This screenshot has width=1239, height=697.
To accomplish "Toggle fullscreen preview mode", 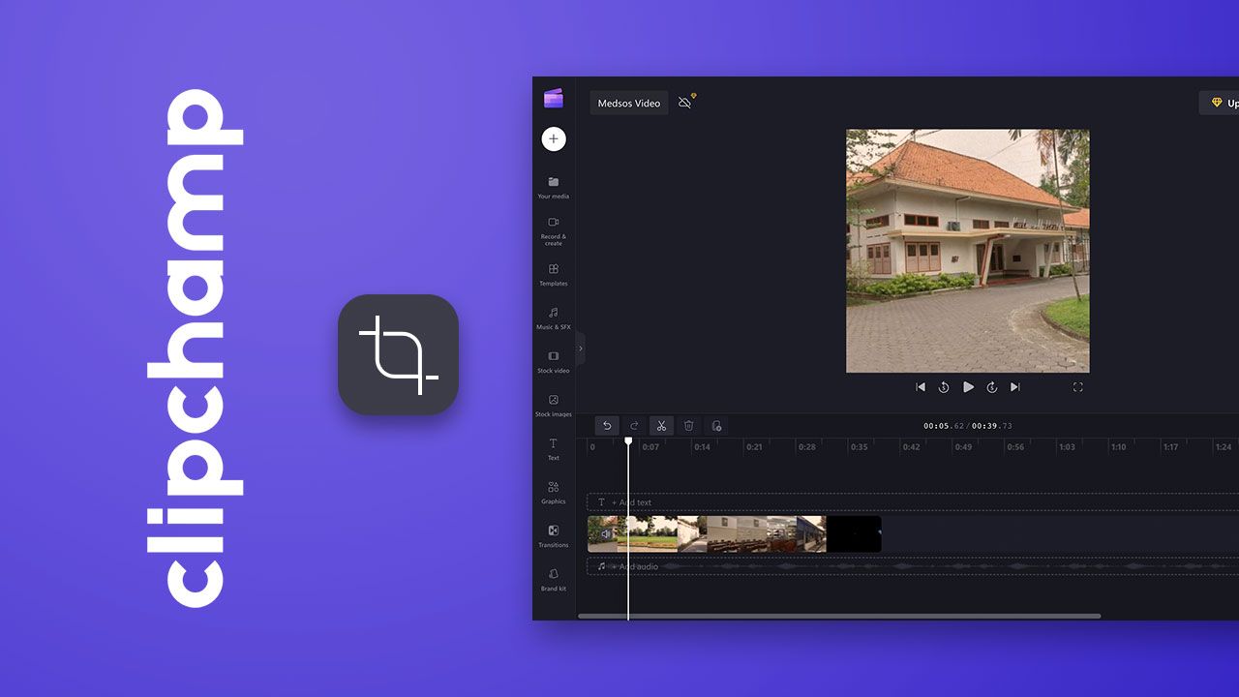I will tap(1077, 387).
